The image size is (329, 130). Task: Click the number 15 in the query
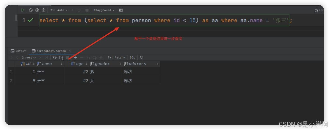[x=193, y=20]
